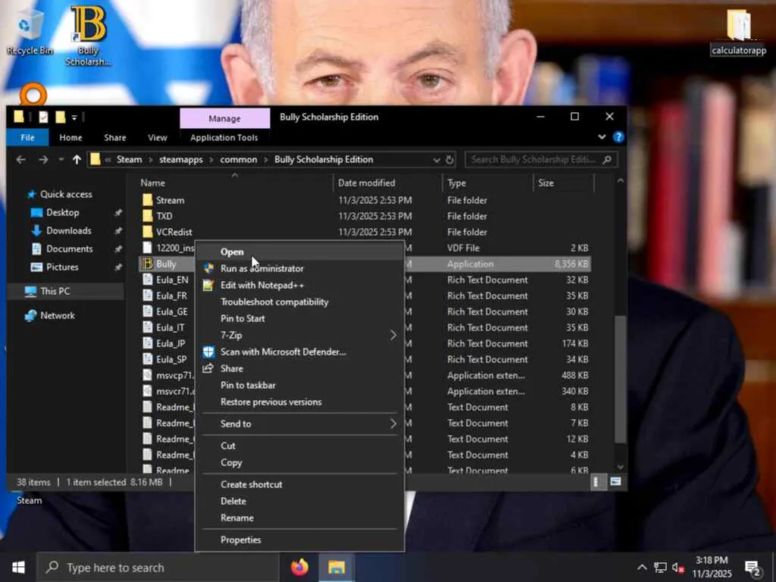776x582 pixels.
Task: Open the calculatorapp desktop folder
Action: 738,32
